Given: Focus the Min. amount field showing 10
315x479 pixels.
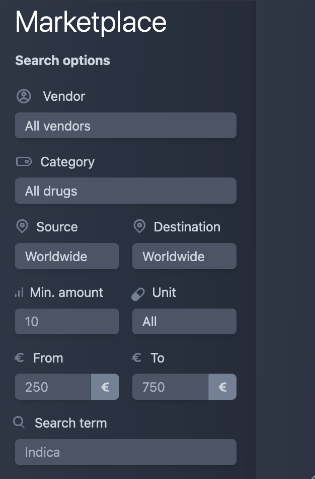Looking at the screenshot, I should pos(67,321).
